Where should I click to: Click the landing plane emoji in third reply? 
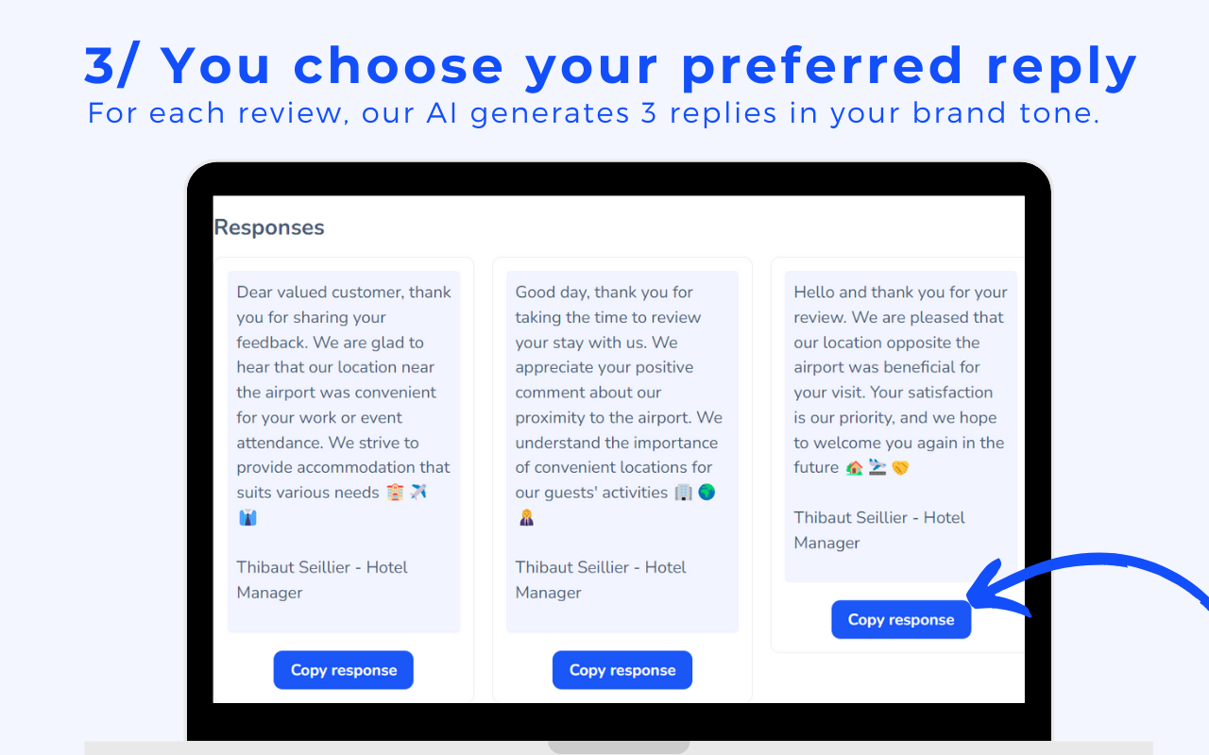877,467
